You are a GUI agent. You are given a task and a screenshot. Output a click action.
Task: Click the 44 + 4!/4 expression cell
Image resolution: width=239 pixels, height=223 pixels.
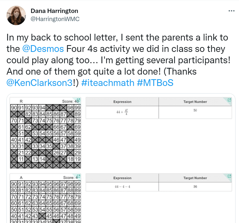[x=122, y=112]
